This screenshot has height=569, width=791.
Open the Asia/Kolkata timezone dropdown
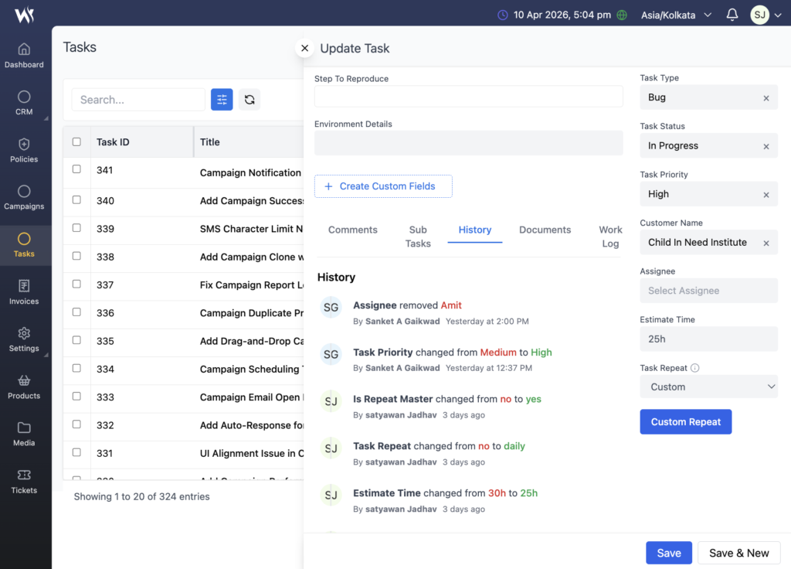pyautogui.click(x=676, y=15)
